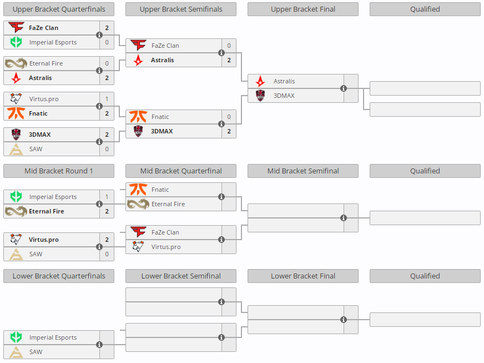Click the Fnatic logo in Upper Bracket Semifinals

click(x=138, y=117)
